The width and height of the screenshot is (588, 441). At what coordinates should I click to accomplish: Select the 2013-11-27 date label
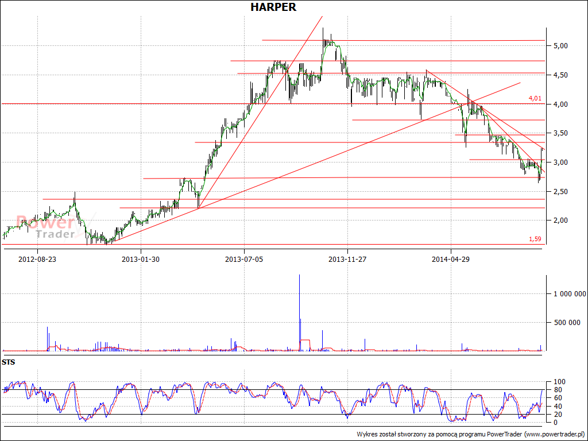pos(347,259)
